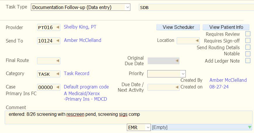Tick the Notable checkbox
The image size is (254, 133).
point(248,54)
